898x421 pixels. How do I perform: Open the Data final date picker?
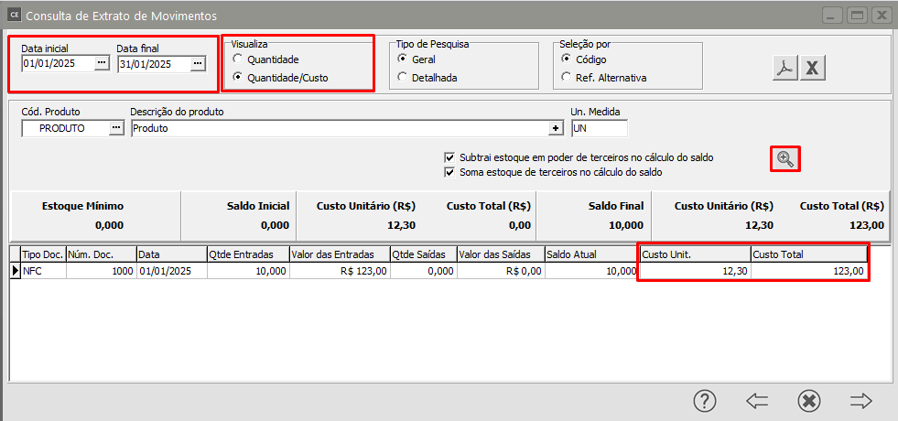(197, 64)
